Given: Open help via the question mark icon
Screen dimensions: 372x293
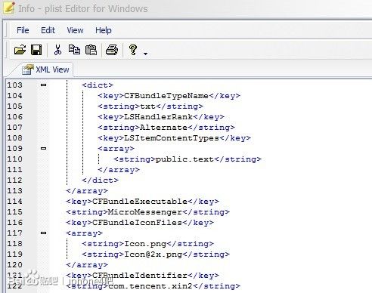Looking at the screenshot, I should pyautogui.click(x=133, y=50).
